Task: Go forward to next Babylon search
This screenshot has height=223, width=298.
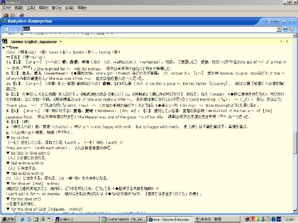Action: click(18, 29)
